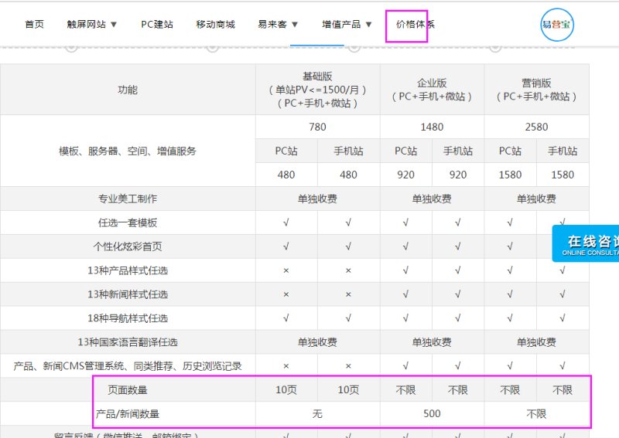Click the 页面数量 row label

(x=128, y=390)
